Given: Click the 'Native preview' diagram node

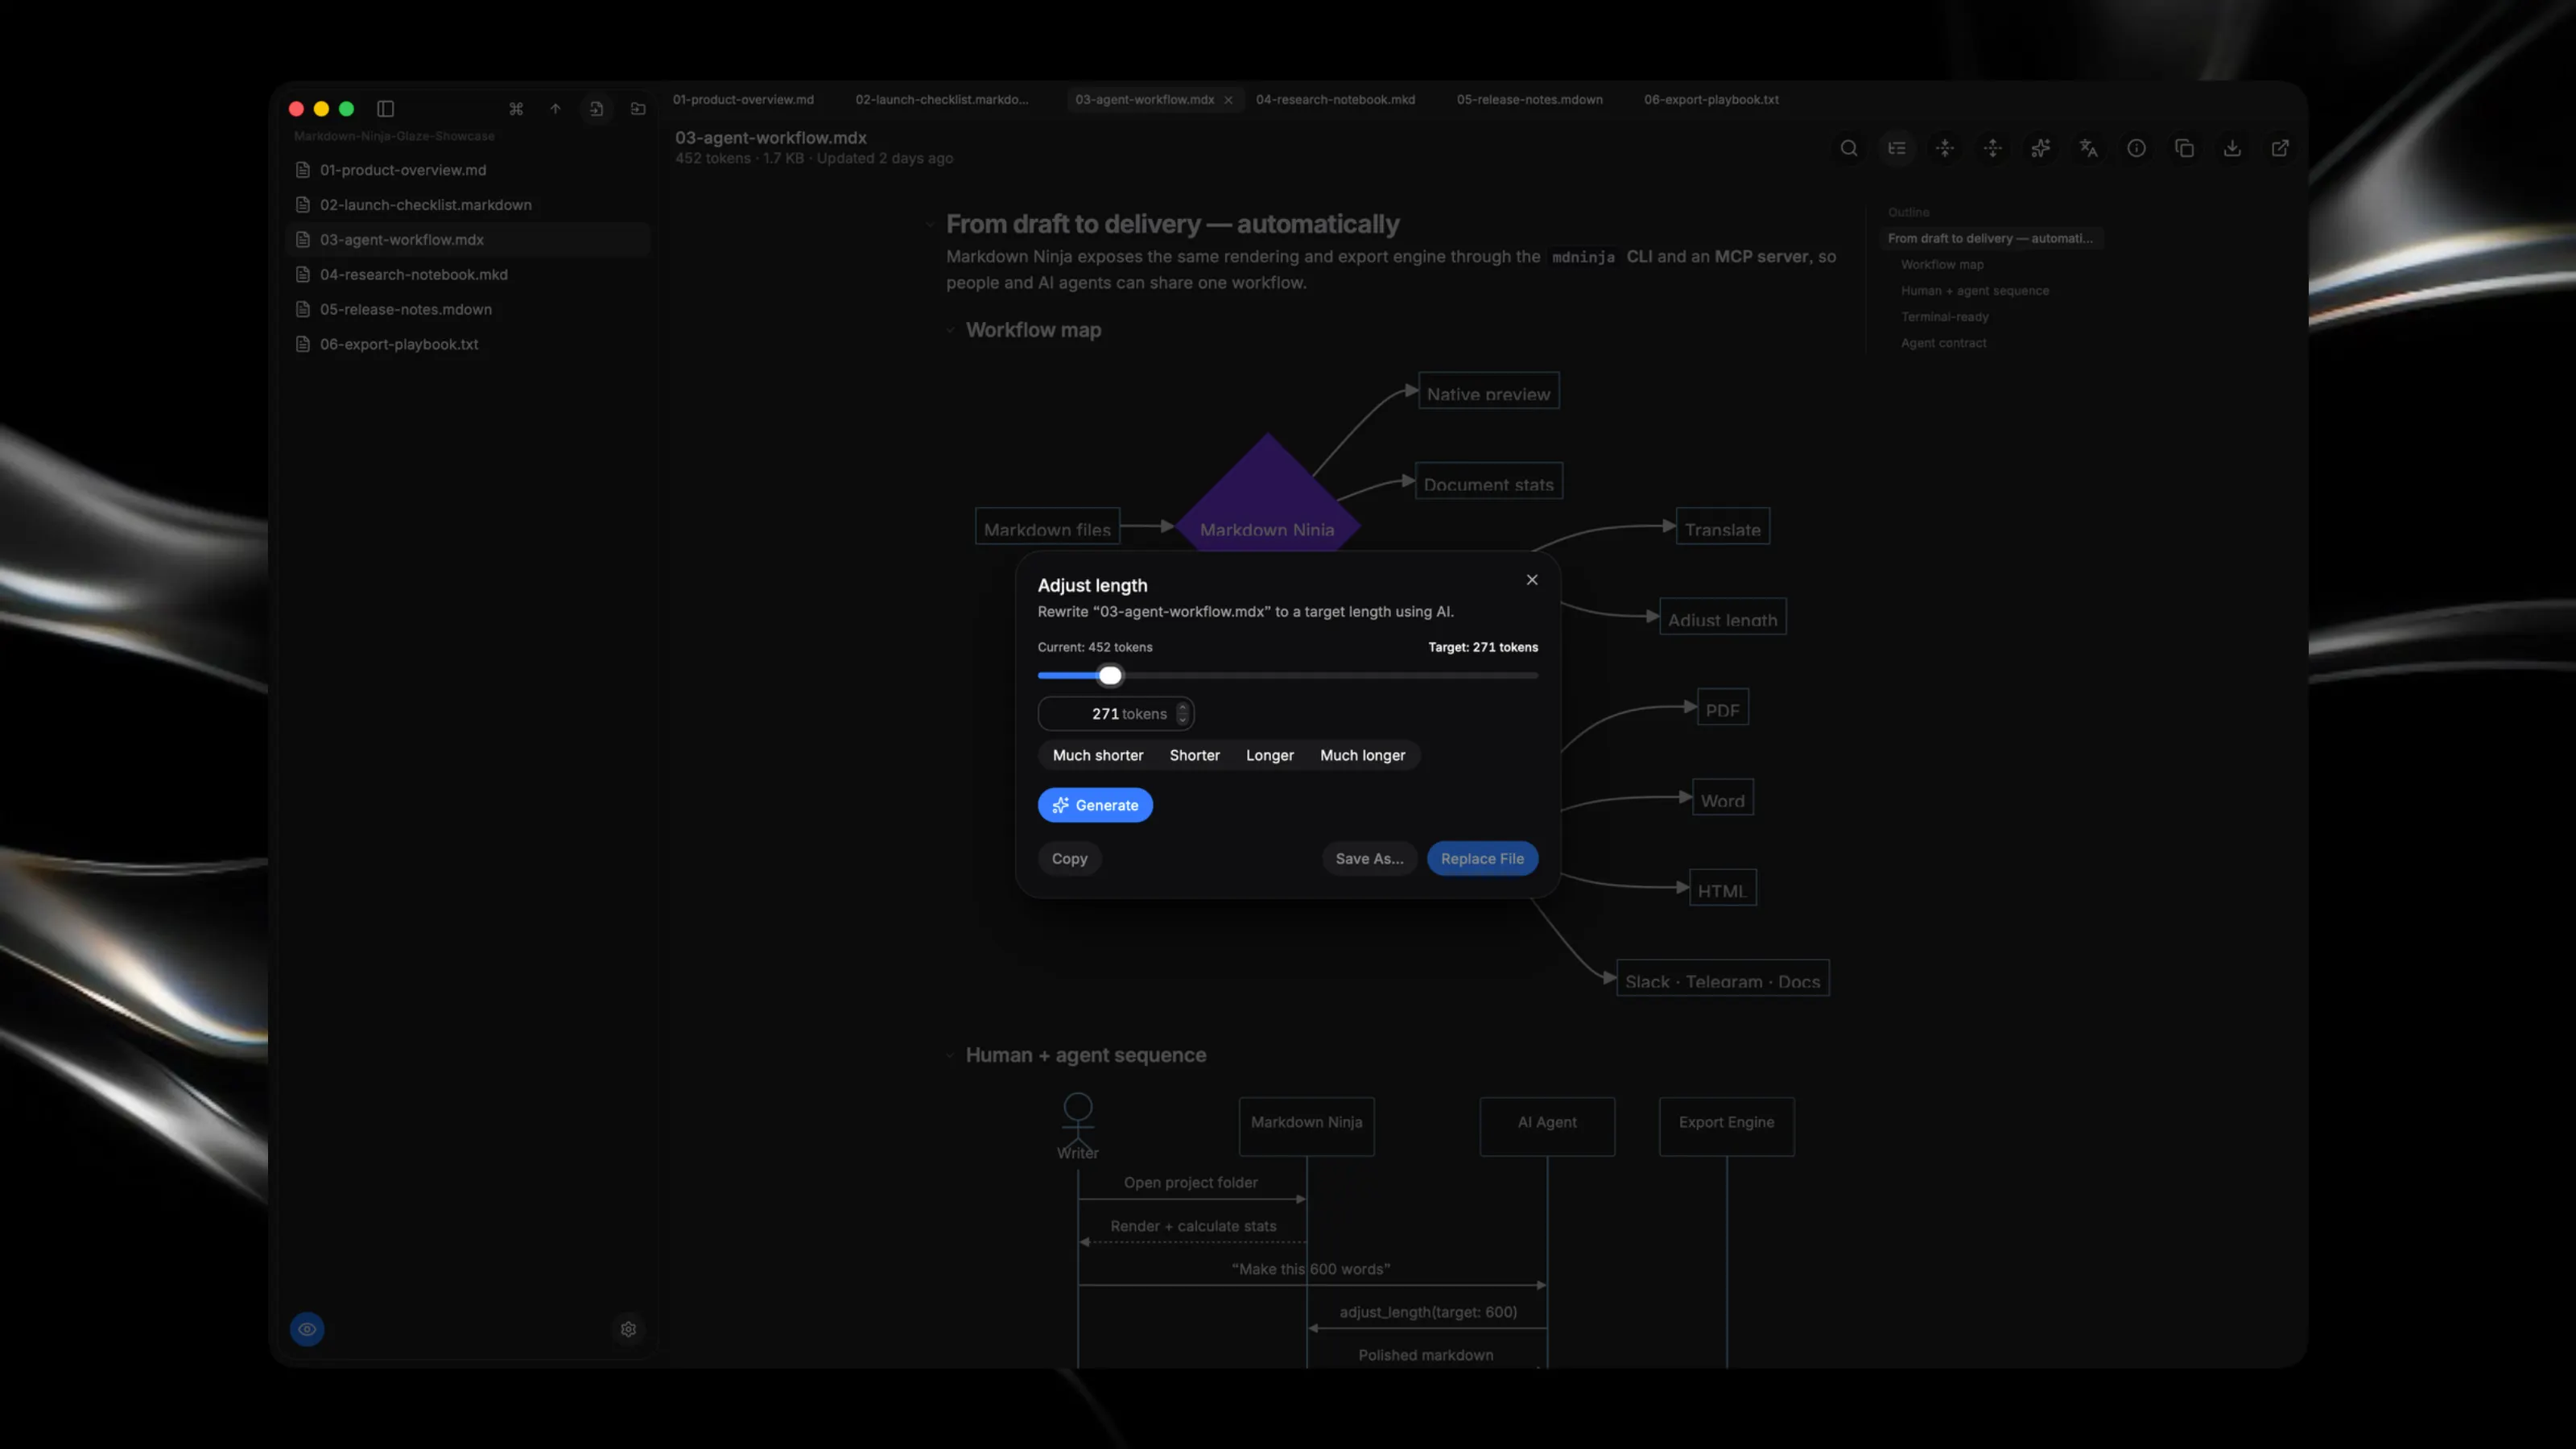Looking at the screenshot, I should coord(1488,391).
